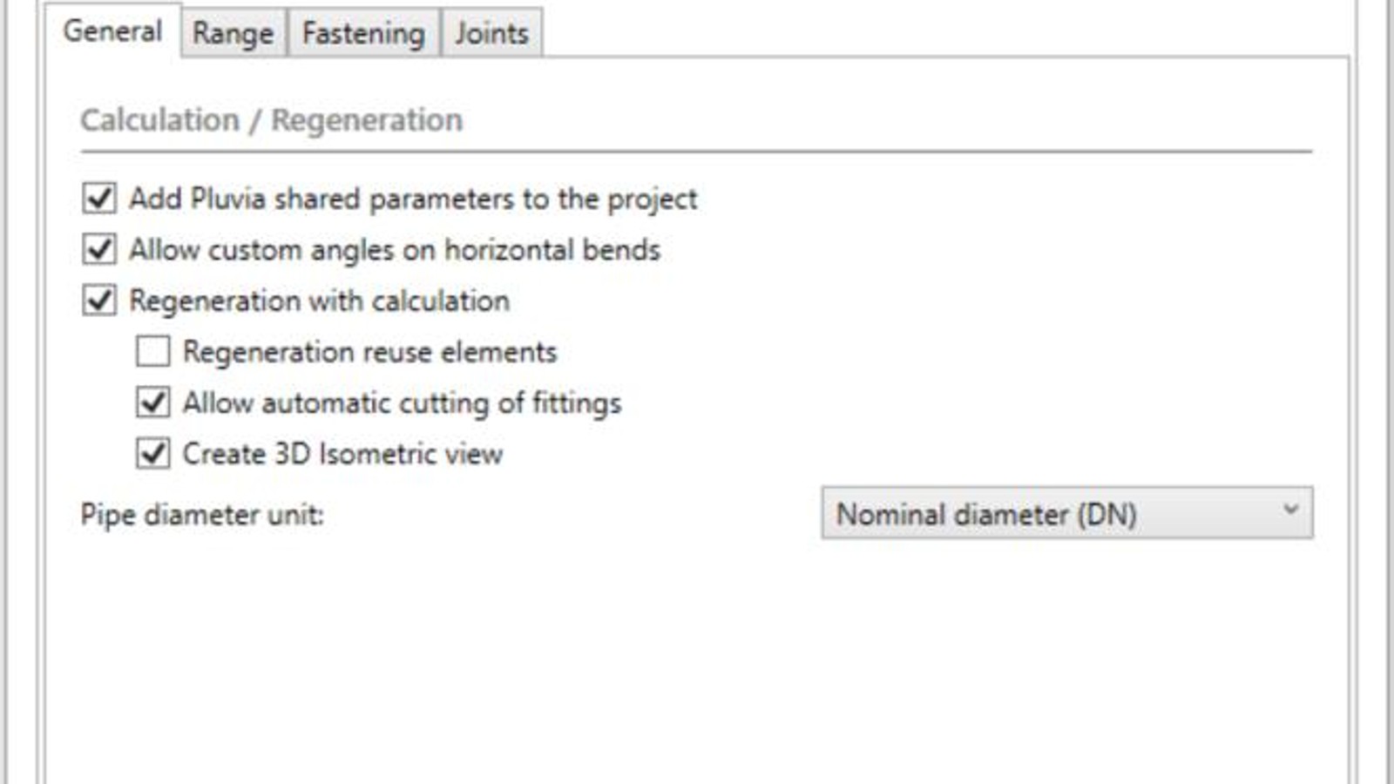Expand pipe diameter unit selection options
The image size is (1394, 784).
coord(1067,514)
